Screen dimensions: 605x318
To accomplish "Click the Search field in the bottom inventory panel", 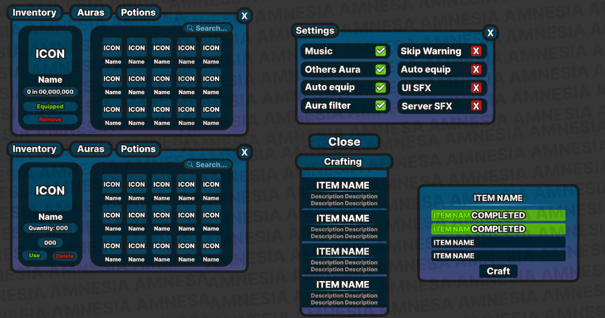I will [208, 165].
